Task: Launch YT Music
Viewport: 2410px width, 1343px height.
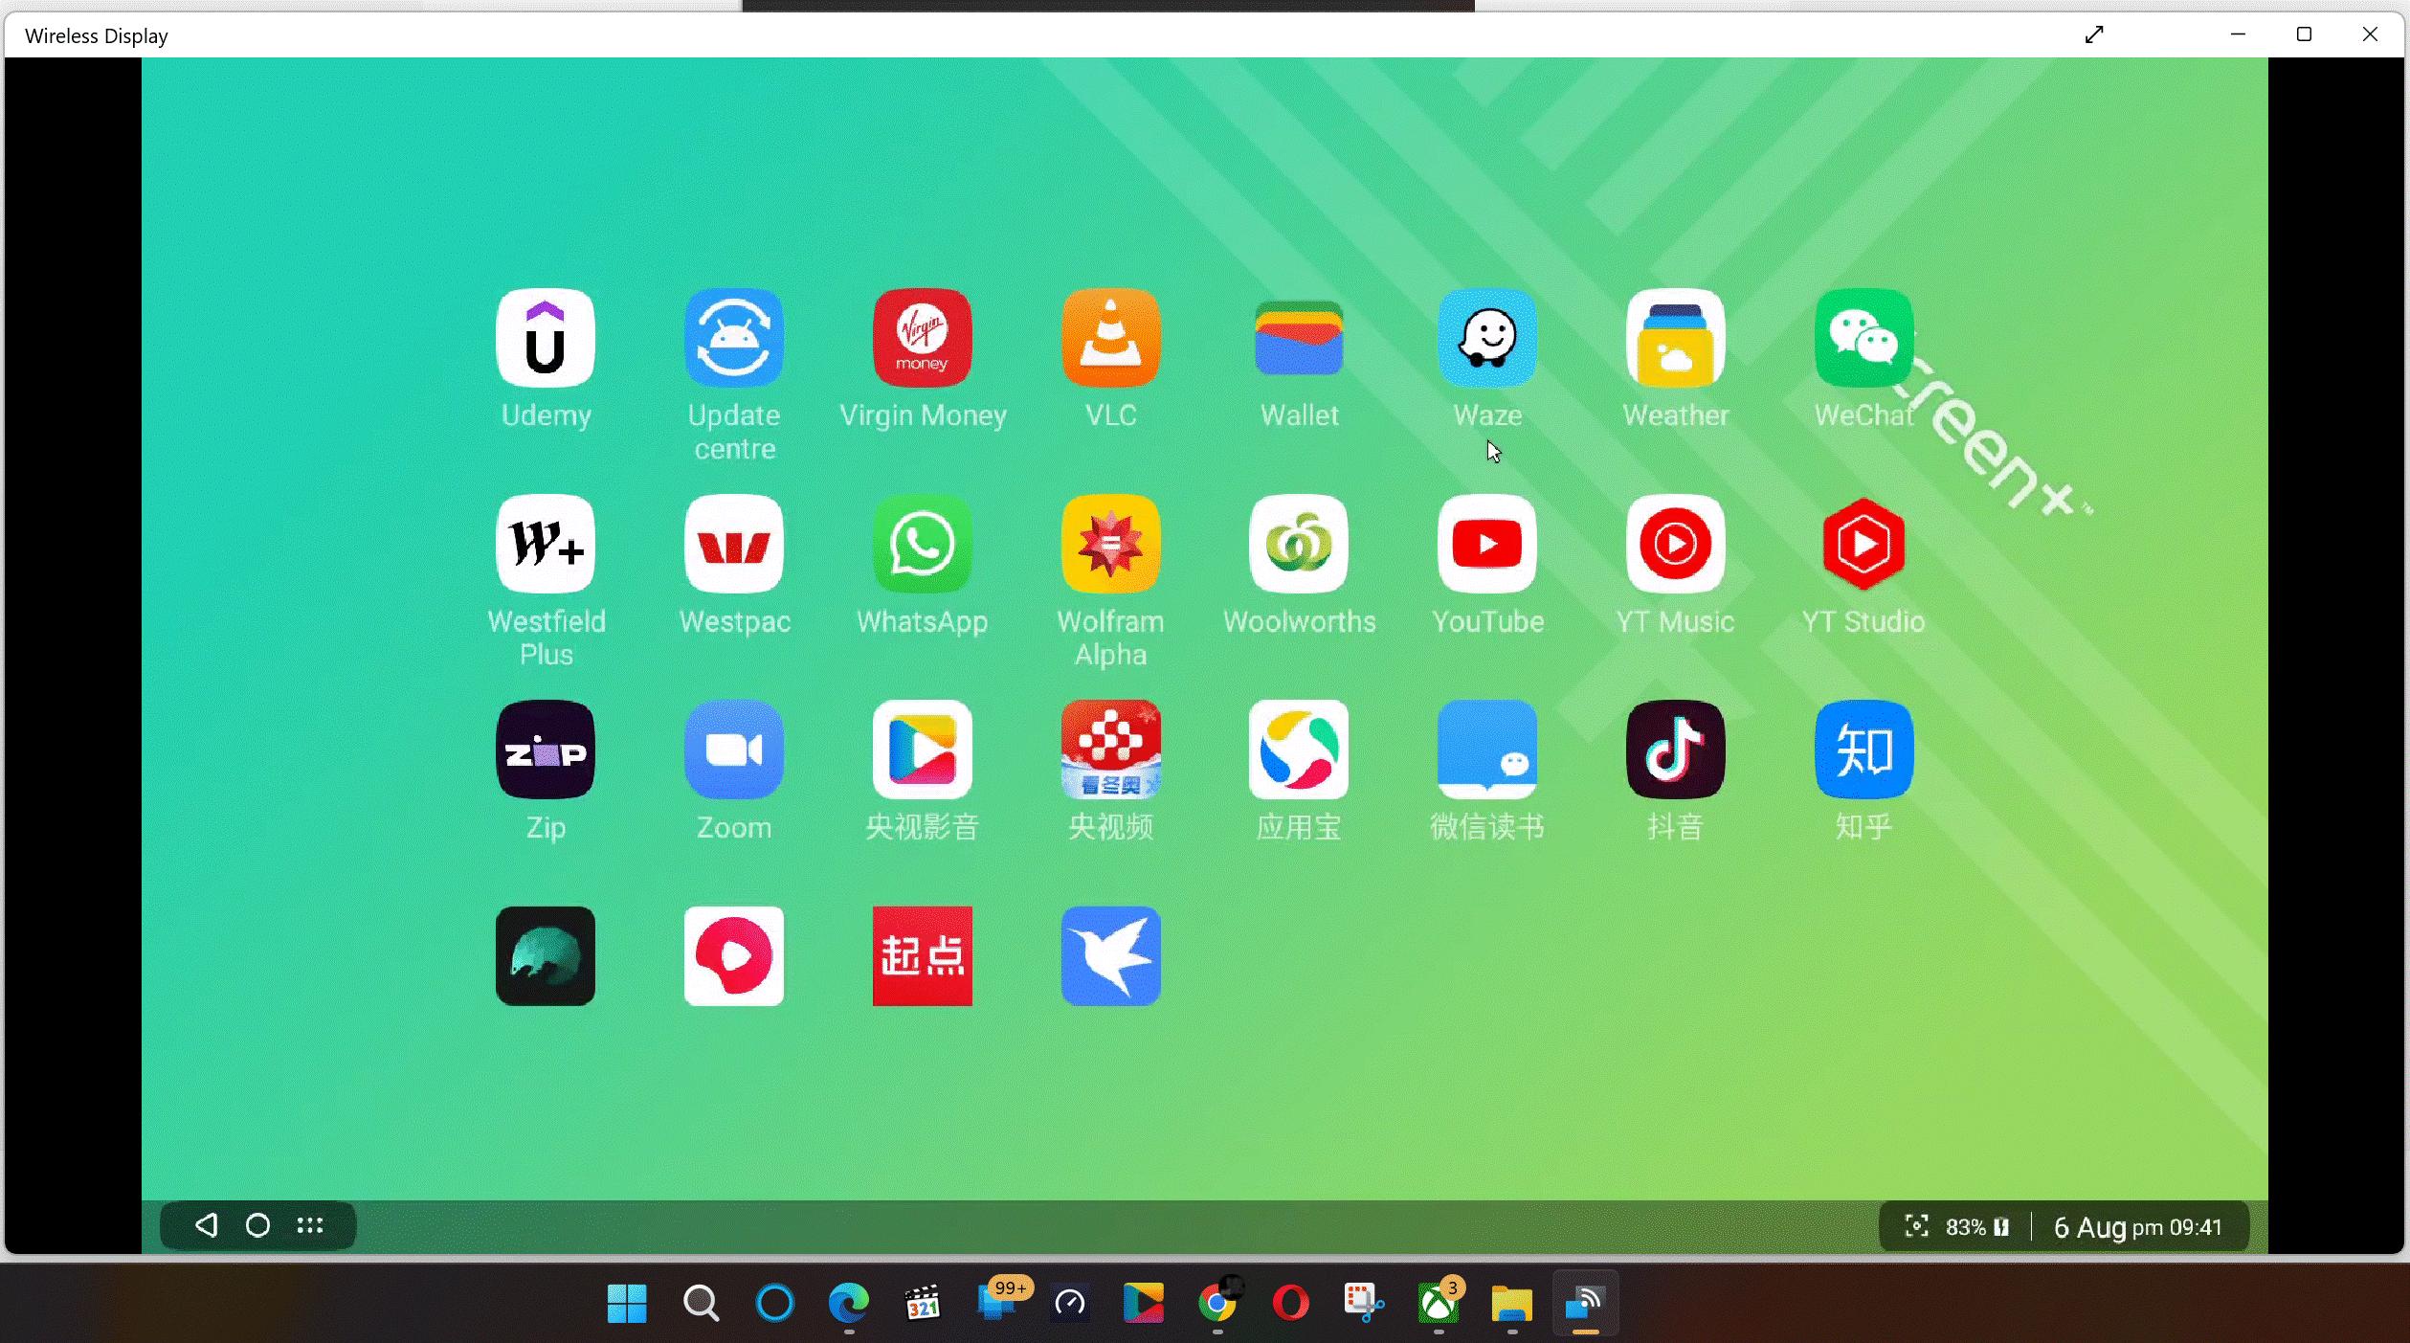Action: (1673, 544)
